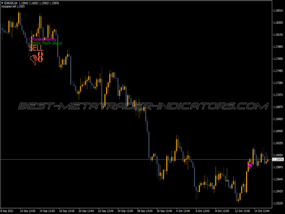Viewport: 285px width, 214px height.
Task: Click price axis value 1.17075
Action: pos(278,95)
